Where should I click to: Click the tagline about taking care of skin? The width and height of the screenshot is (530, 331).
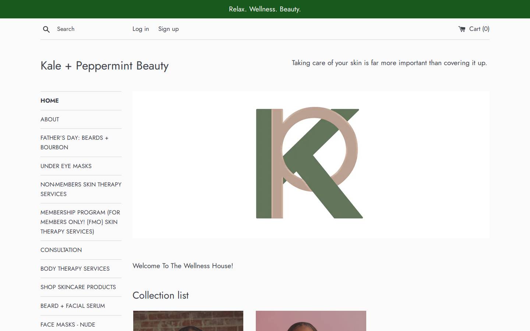pos(389,63)
